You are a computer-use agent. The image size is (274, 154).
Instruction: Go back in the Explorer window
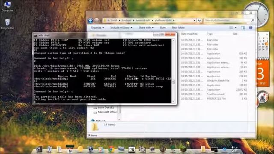pos(90,21)
